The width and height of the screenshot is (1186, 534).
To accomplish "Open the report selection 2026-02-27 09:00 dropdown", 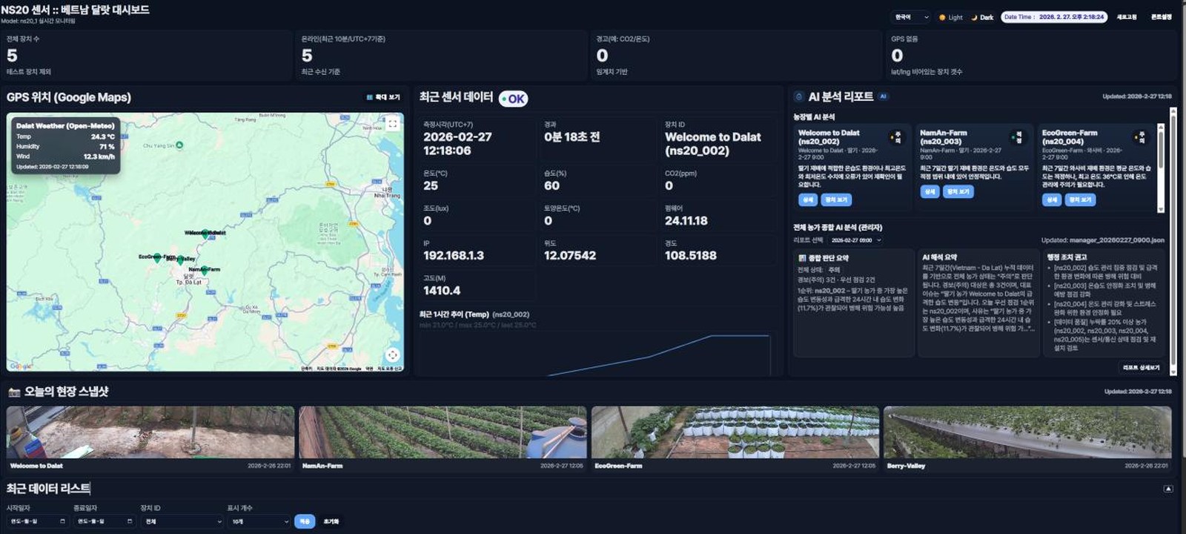I will [856, 240].
